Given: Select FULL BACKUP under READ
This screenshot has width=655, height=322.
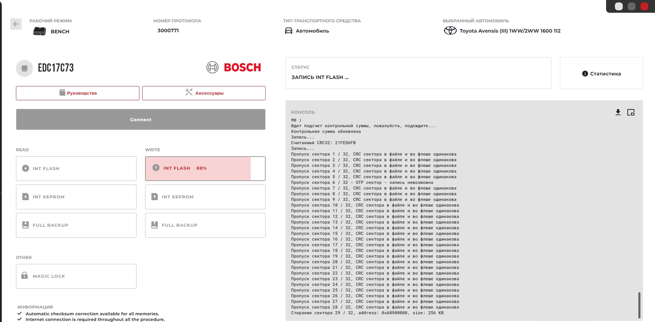Looking at the screenshot, I should (76, 225).
